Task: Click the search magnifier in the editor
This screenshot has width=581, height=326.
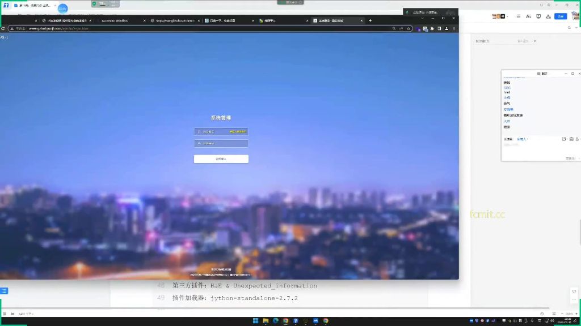Action: pyautogui.click(x=569, y=28)
